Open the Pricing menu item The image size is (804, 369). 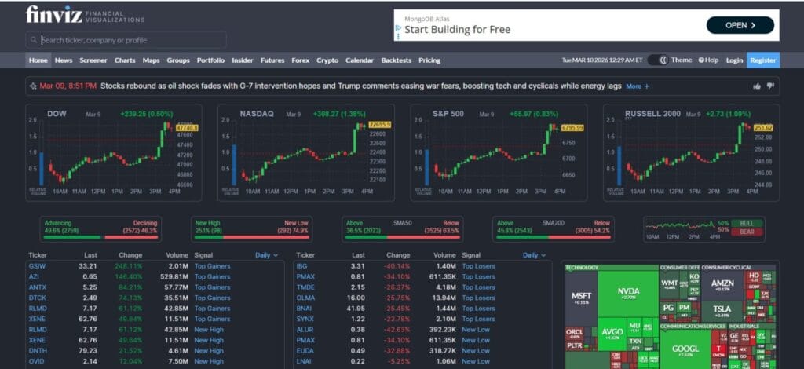429,60
